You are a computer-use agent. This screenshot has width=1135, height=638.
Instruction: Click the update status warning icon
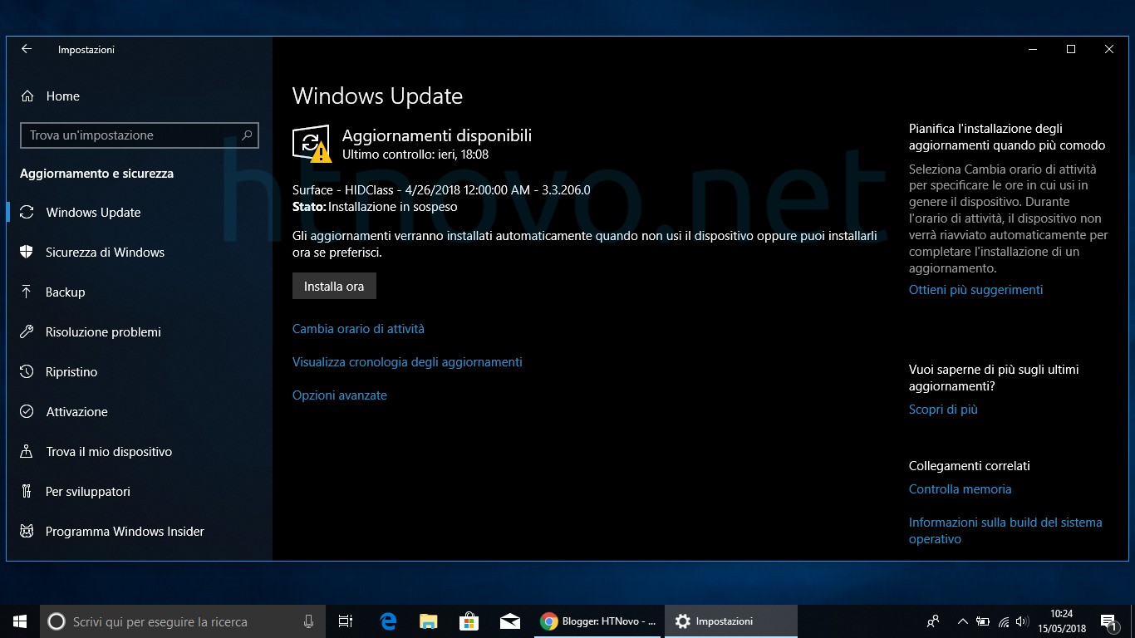312,145
